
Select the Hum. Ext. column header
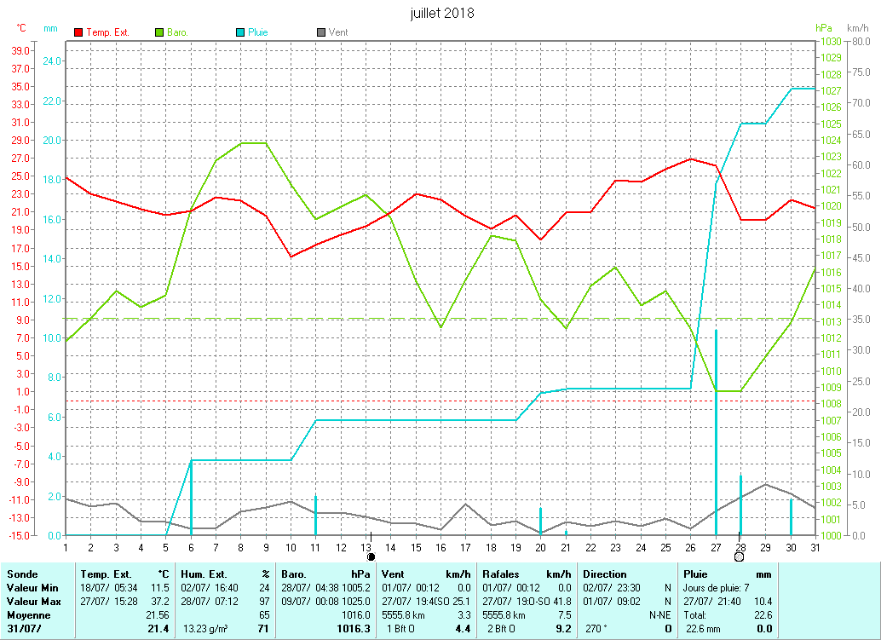[204, 574]
